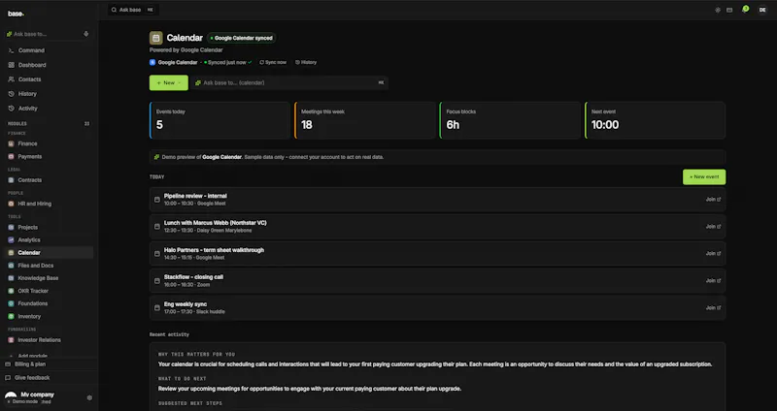Viewport: 777px width, 411px height.
Task: Click the Payments module icon
Action: 11,156
